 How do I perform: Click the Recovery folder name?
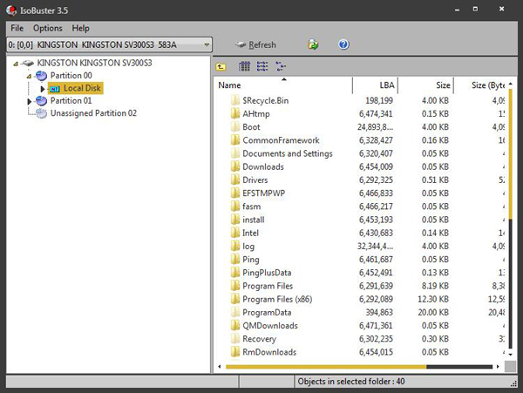[x=259, y=339]
